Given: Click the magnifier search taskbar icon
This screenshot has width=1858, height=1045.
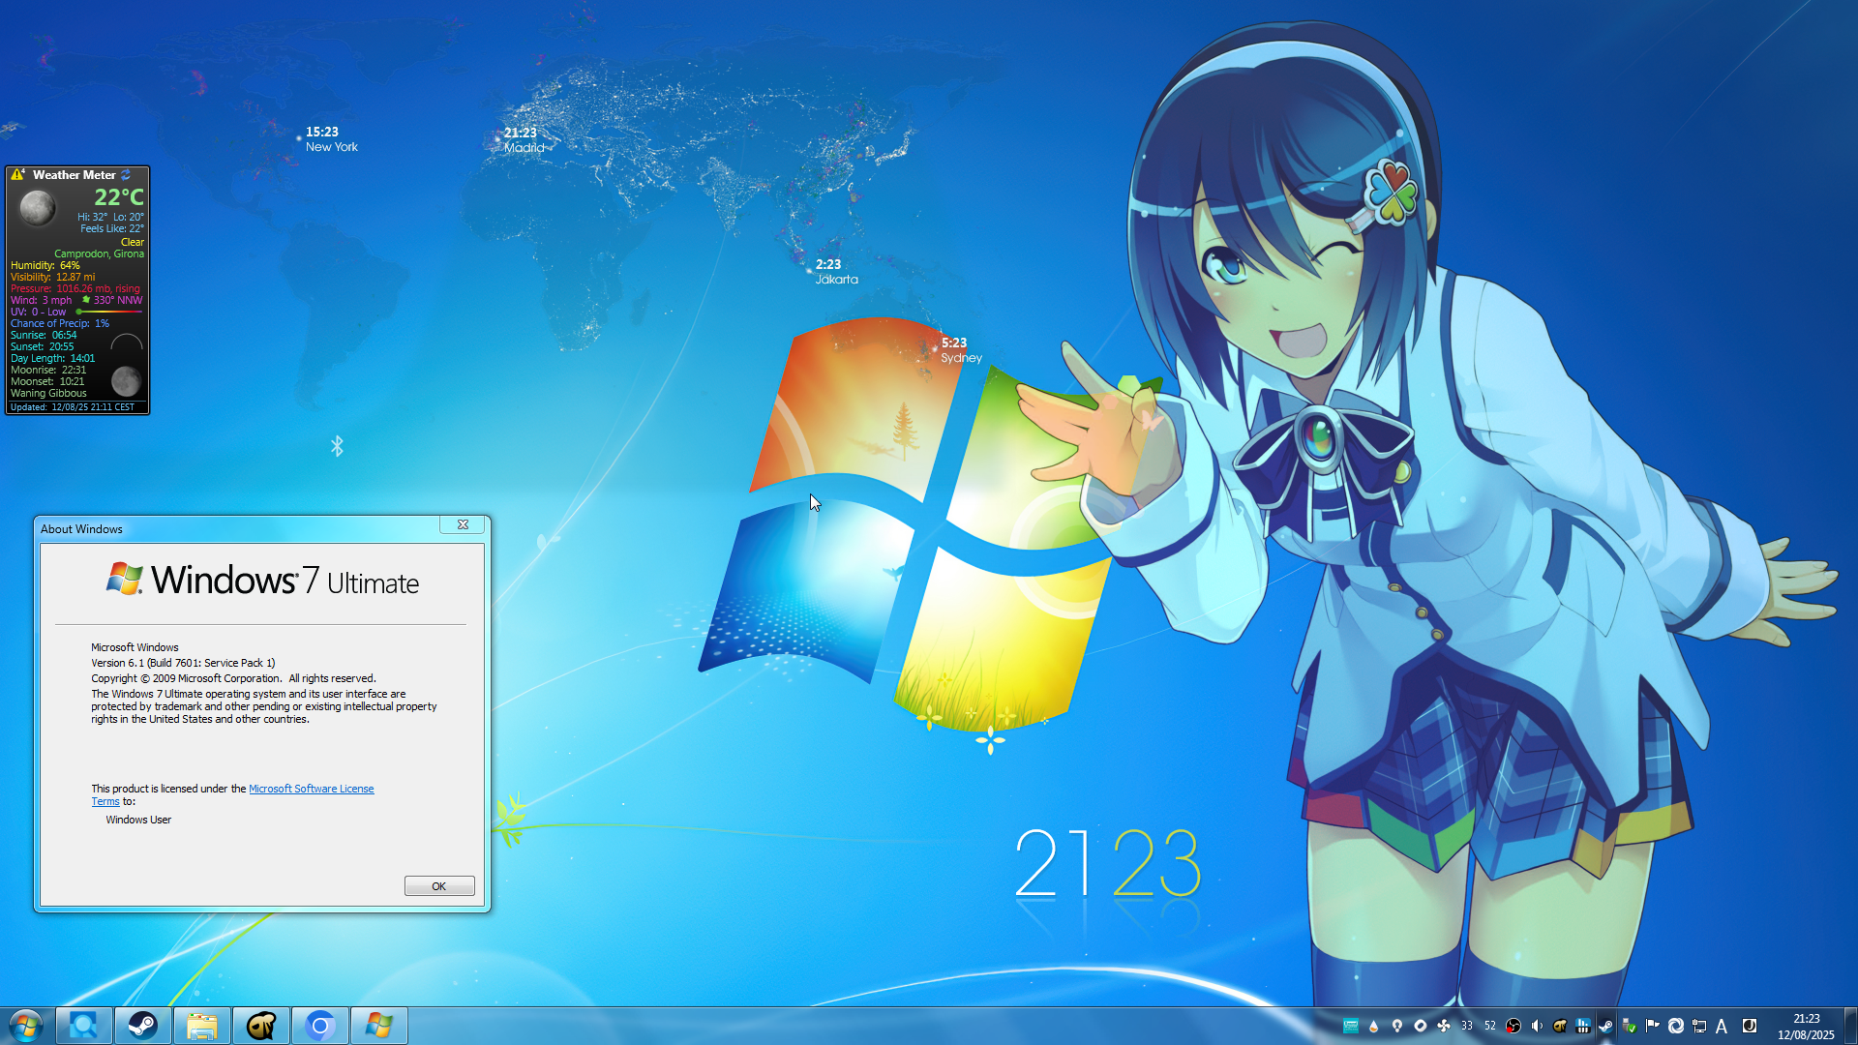Looking at the screenshot, I should [x=84, y=1026].
